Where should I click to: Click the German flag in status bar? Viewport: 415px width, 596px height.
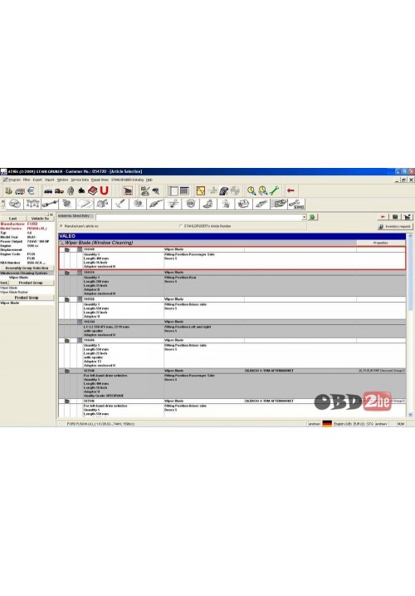[327, 423]
